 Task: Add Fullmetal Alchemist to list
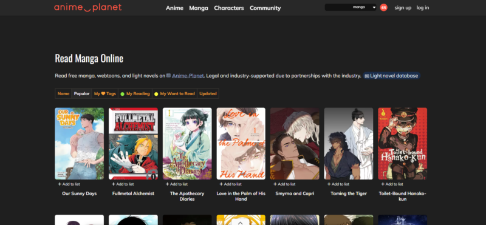[123, 184]
